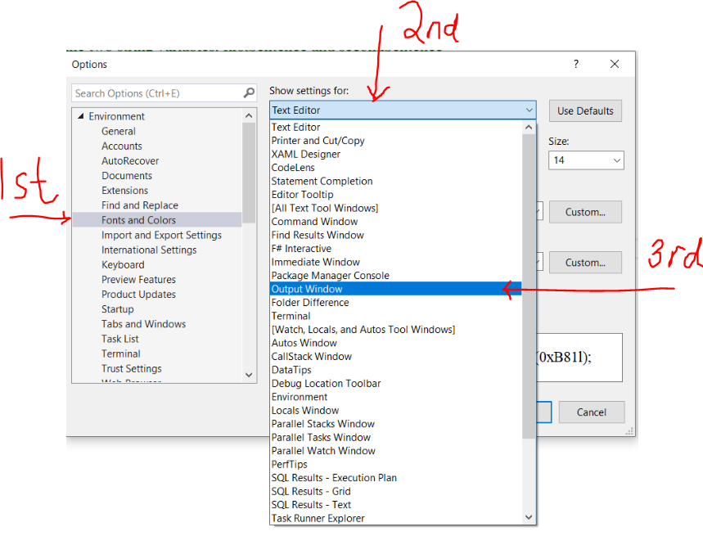Choose [All Text Tool Windows] option
Image resolution: width=703 pixels, height=545 pixels.
coord(396,208)
